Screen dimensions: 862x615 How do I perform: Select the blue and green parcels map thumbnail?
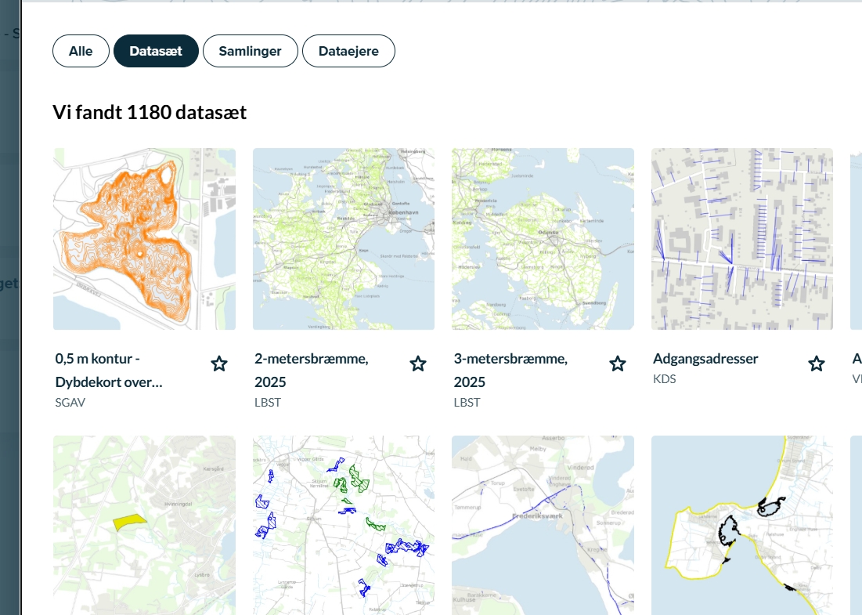pyautogui.click(x=344, y=525)
